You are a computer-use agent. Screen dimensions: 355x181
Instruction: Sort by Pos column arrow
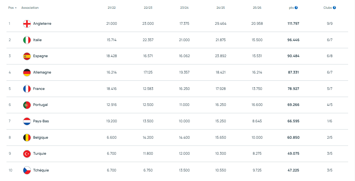[x=16, y=8]
